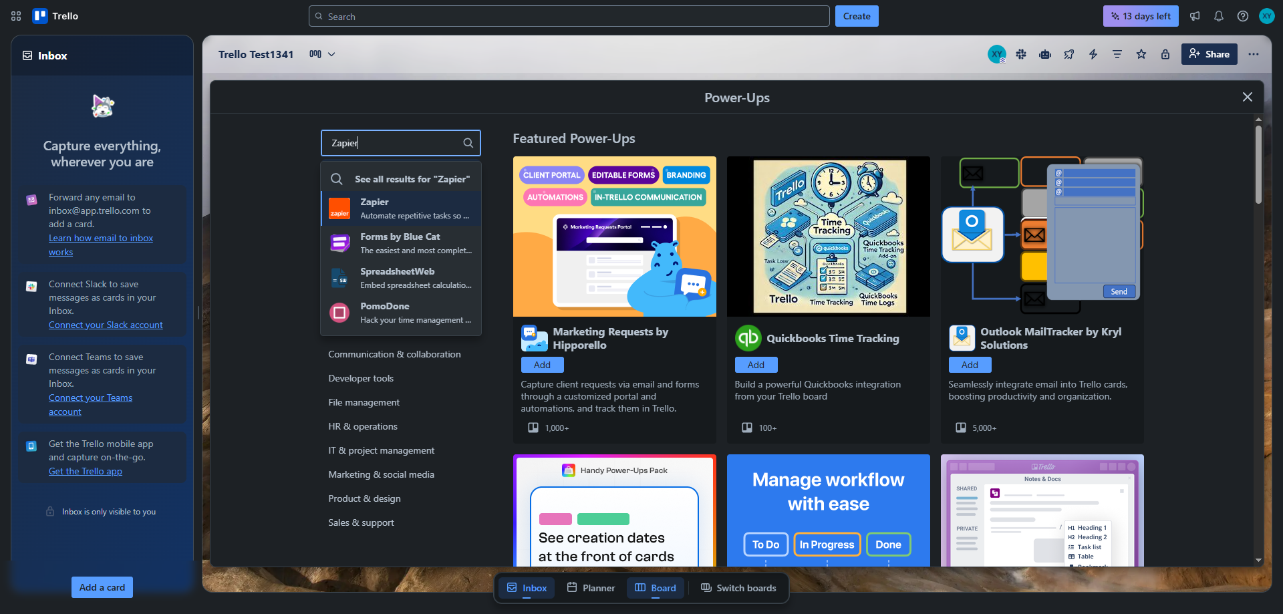Click the Slack Power-Up icon in board header
The image size is (1283, 614).
(1021, 54)
